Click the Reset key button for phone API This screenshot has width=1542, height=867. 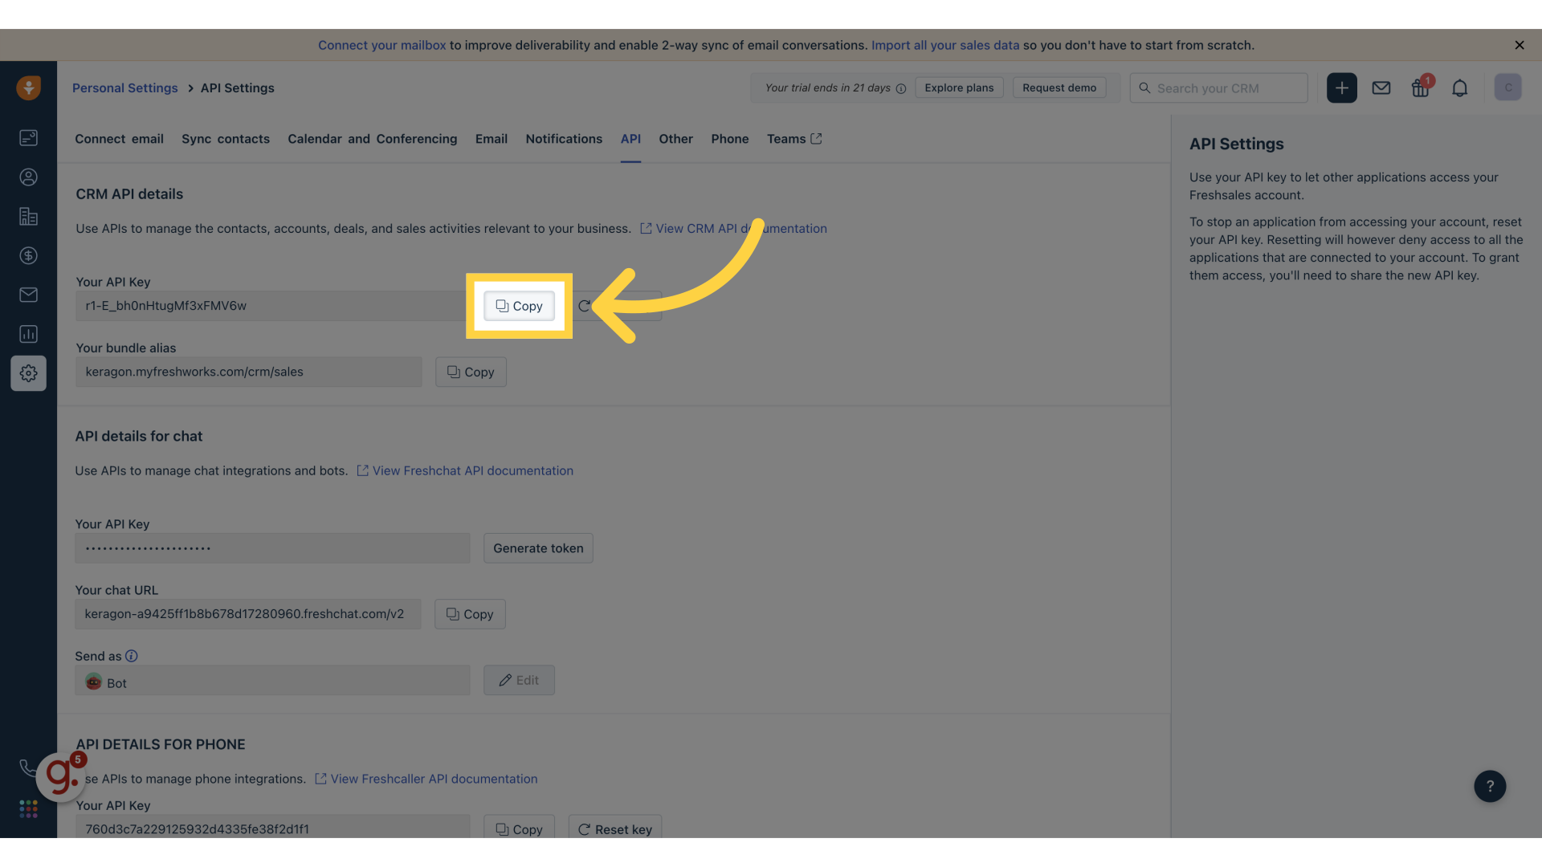tap(615, 828)
